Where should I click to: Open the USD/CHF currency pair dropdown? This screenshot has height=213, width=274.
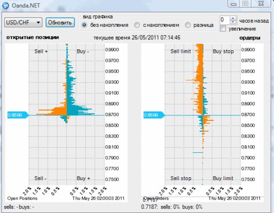point(23,22)
